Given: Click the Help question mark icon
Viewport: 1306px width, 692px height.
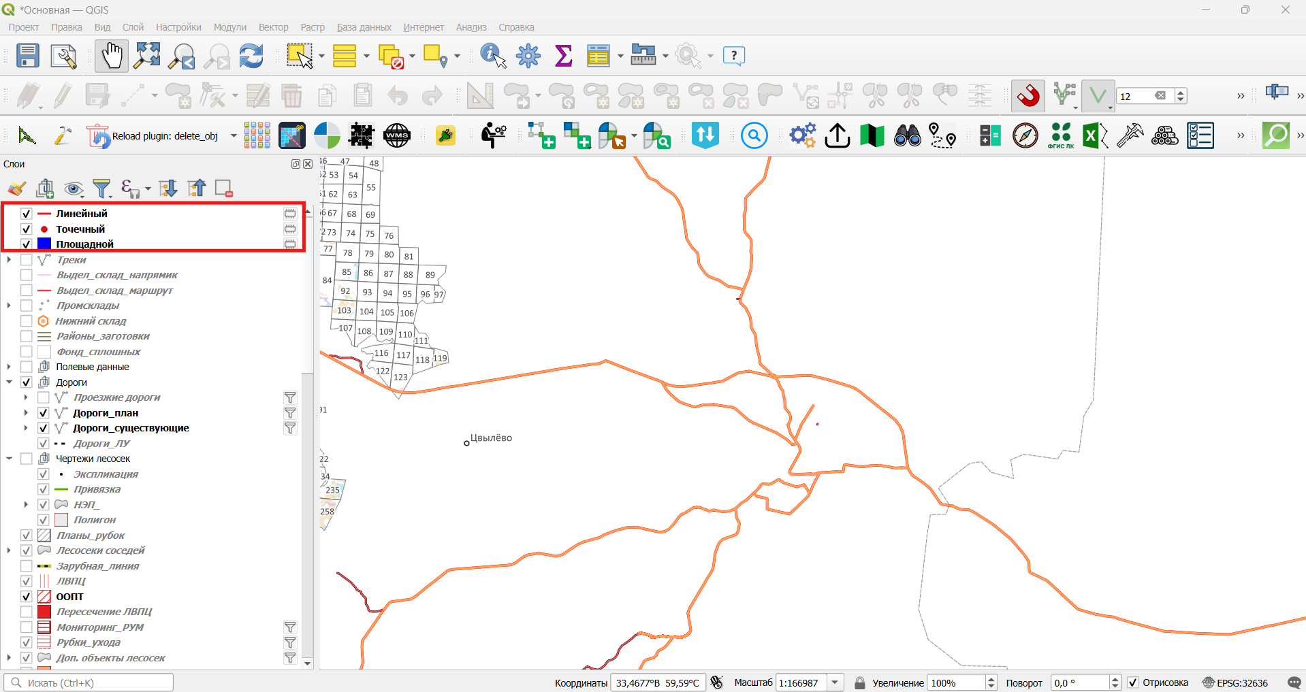Looking at the screenshot, I should click(734, 56).
